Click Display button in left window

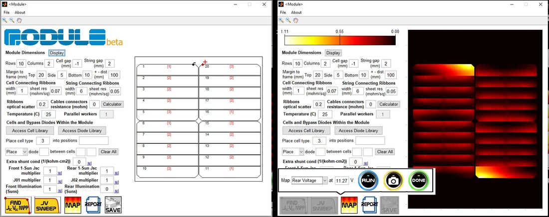[57, 53]
